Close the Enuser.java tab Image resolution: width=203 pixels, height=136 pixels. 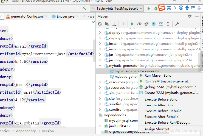(x=77, y=16)
